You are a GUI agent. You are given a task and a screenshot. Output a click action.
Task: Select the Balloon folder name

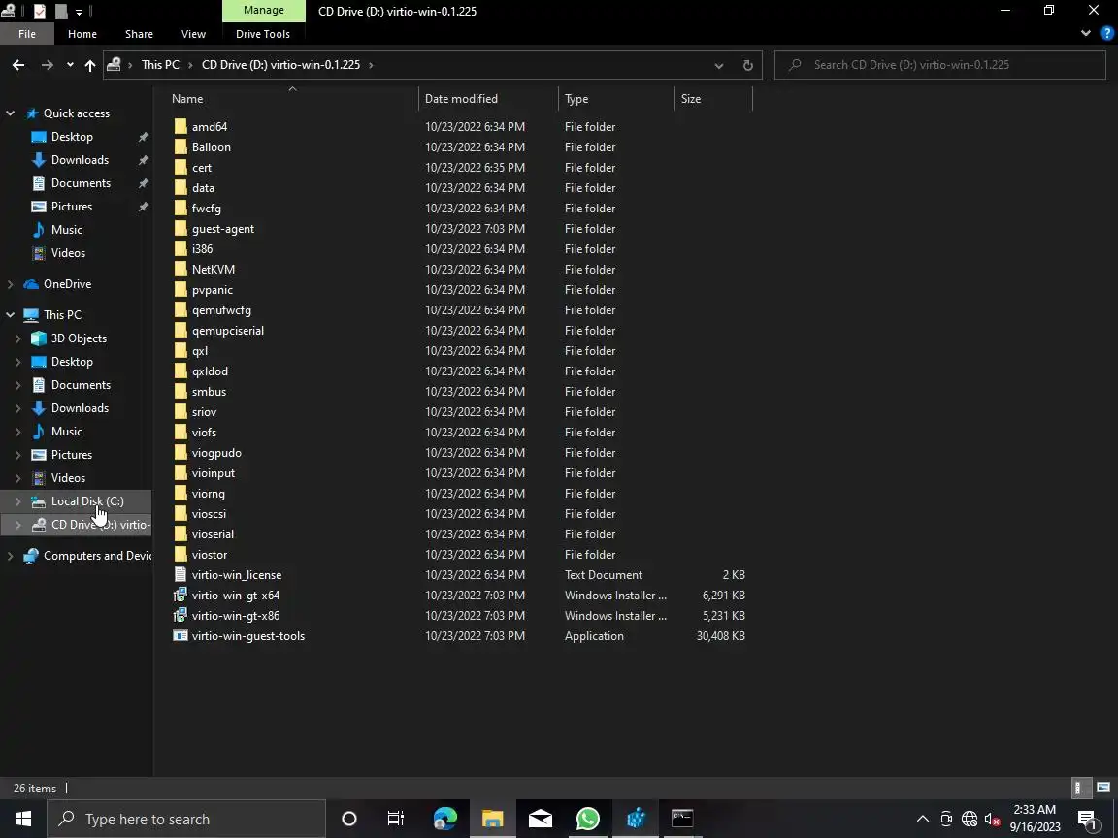click(211, 147)
